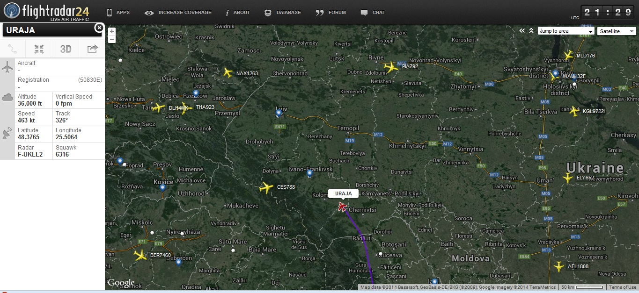Open the Database menu

click(x=283, y=13)
